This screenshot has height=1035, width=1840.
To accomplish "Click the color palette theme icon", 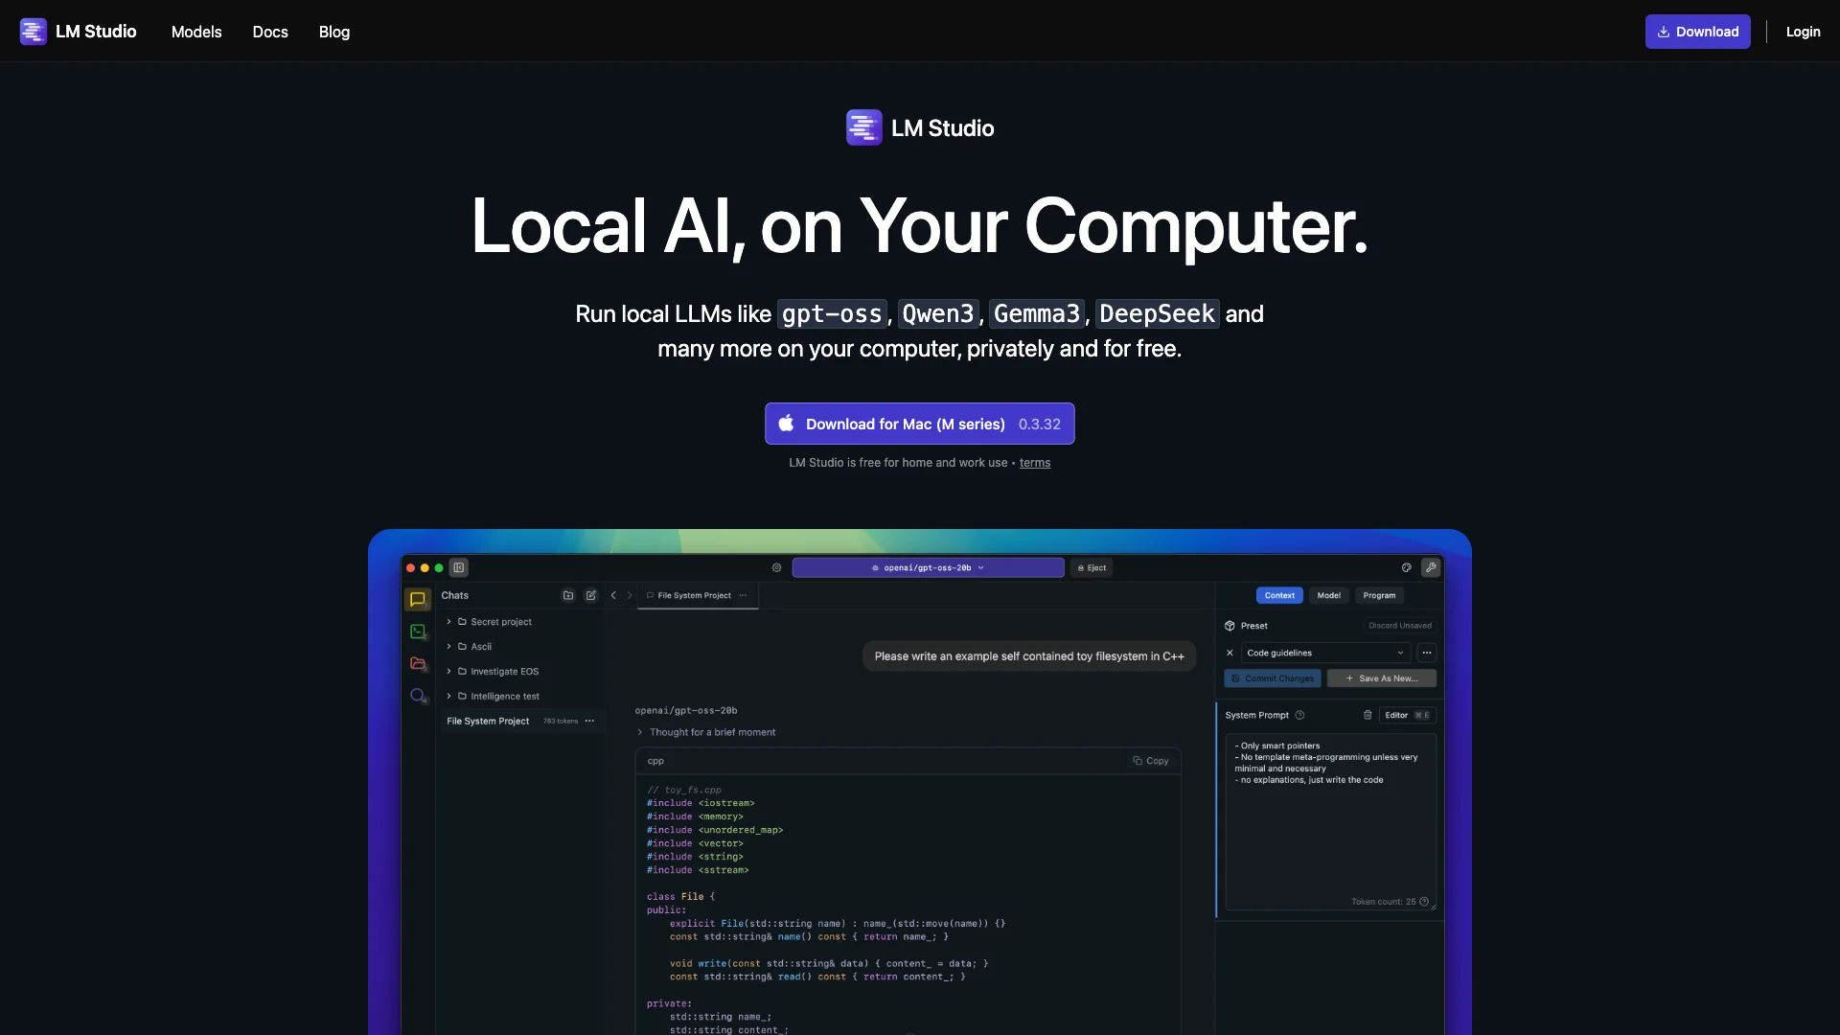I will pyautogui.click(x=1406, y=567).
